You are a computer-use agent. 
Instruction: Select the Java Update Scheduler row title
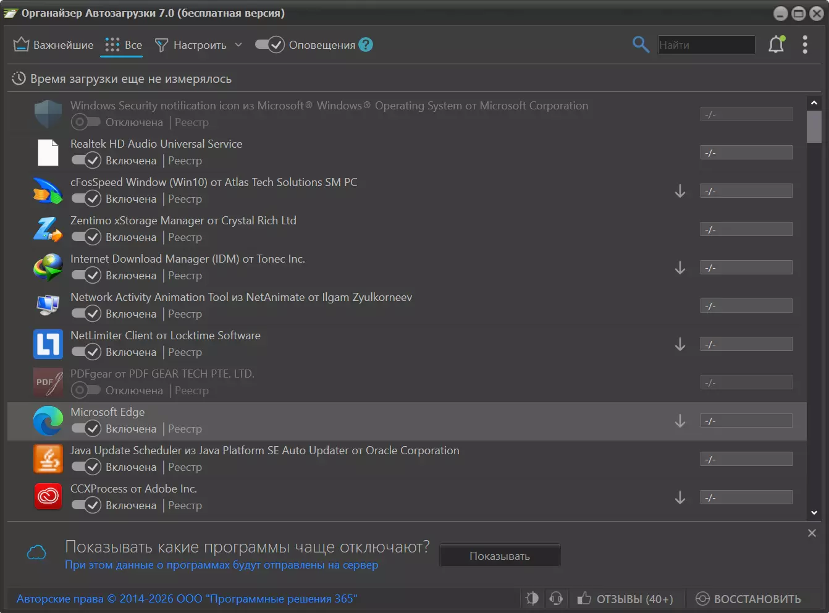click(x=265, y=450)
